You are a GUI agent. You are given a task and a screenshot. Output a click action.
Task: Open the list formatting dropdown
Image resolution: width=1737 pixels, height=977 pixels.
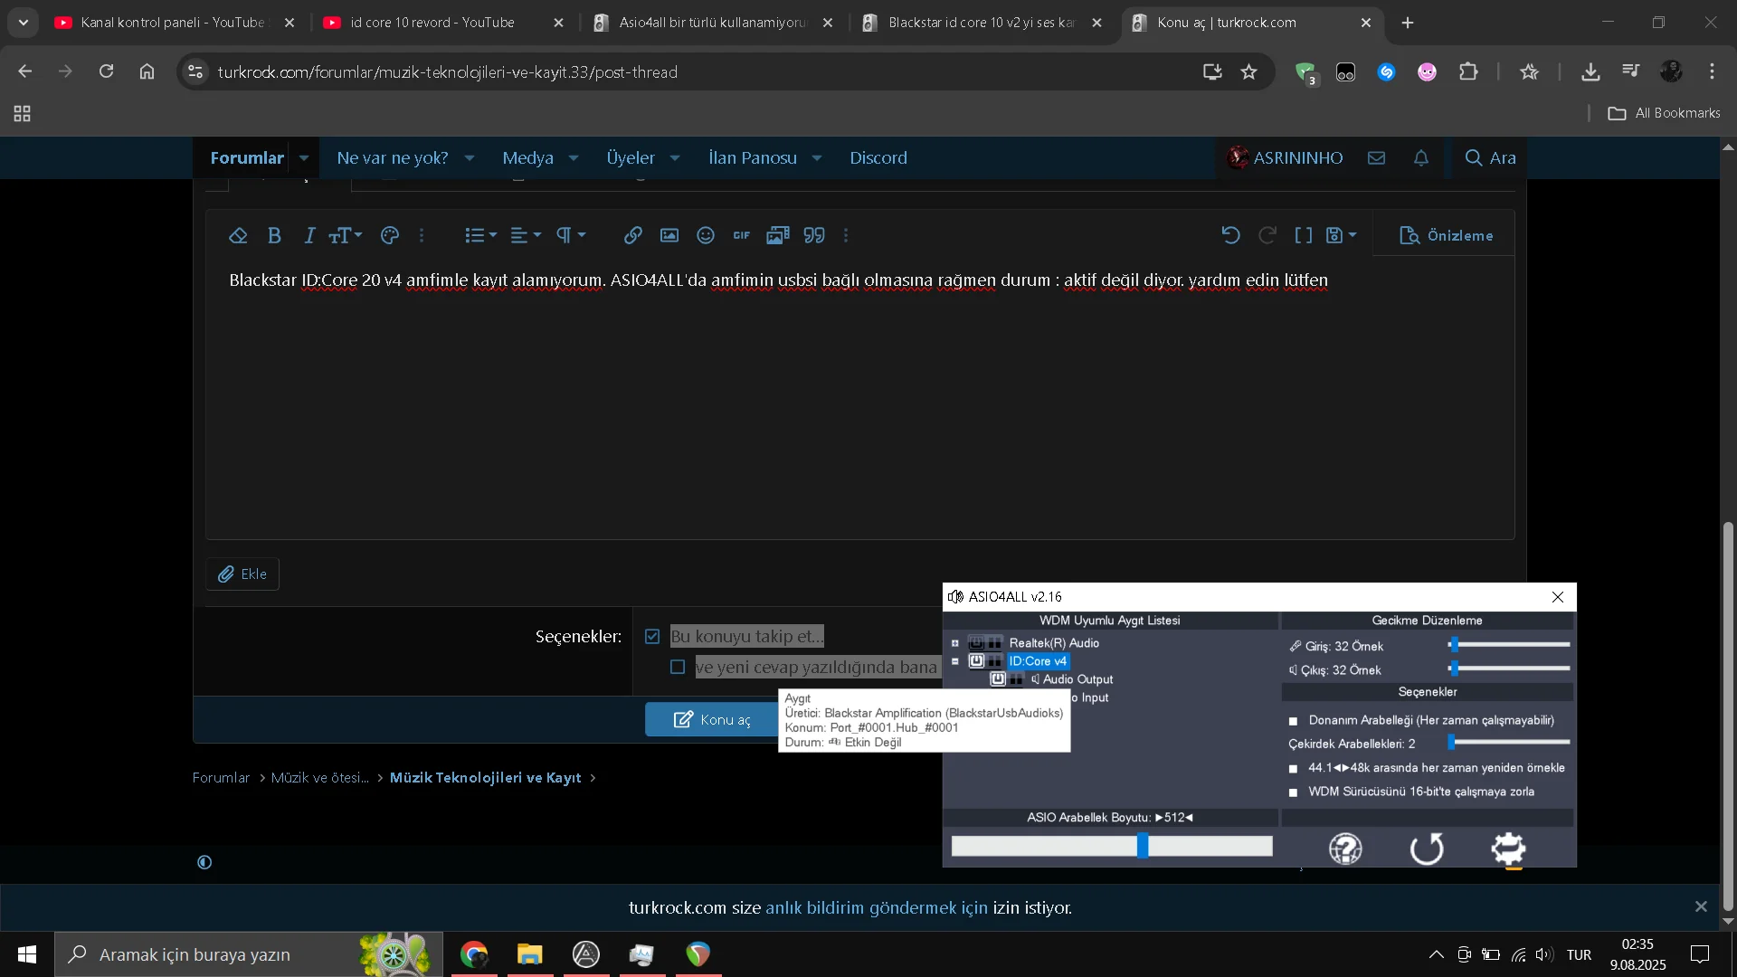pyautogui.click(x=480, y=235)
